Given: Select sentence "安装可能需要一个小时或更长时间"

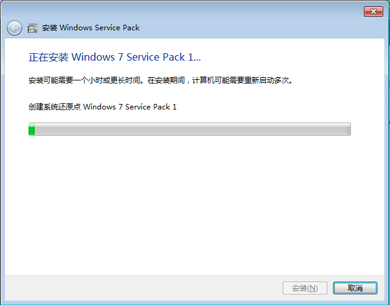Looking at the screenshot, I should pos(84,80).
